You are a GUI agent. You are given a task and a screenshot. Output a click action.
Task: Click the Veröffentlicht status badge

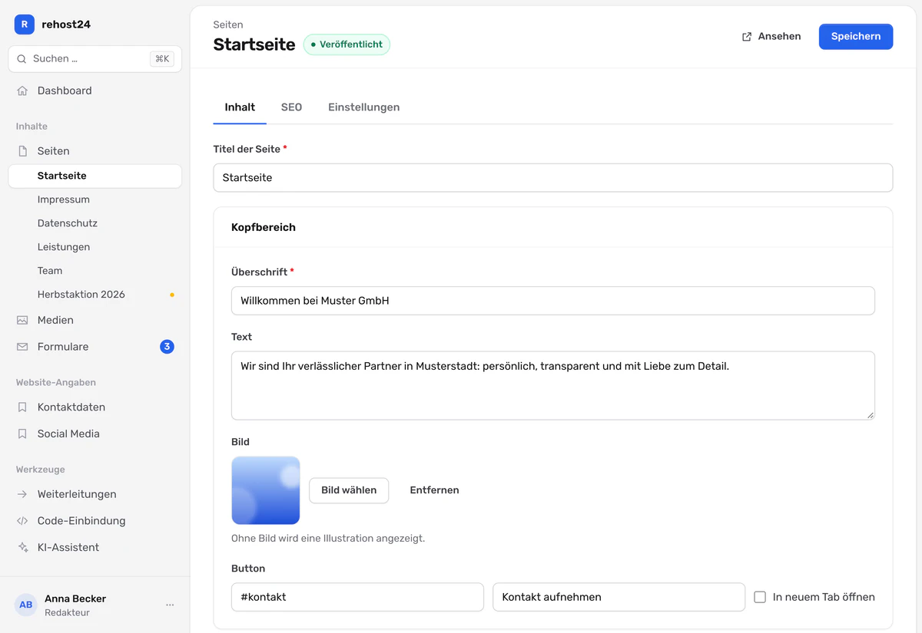[x=347, y=45]
